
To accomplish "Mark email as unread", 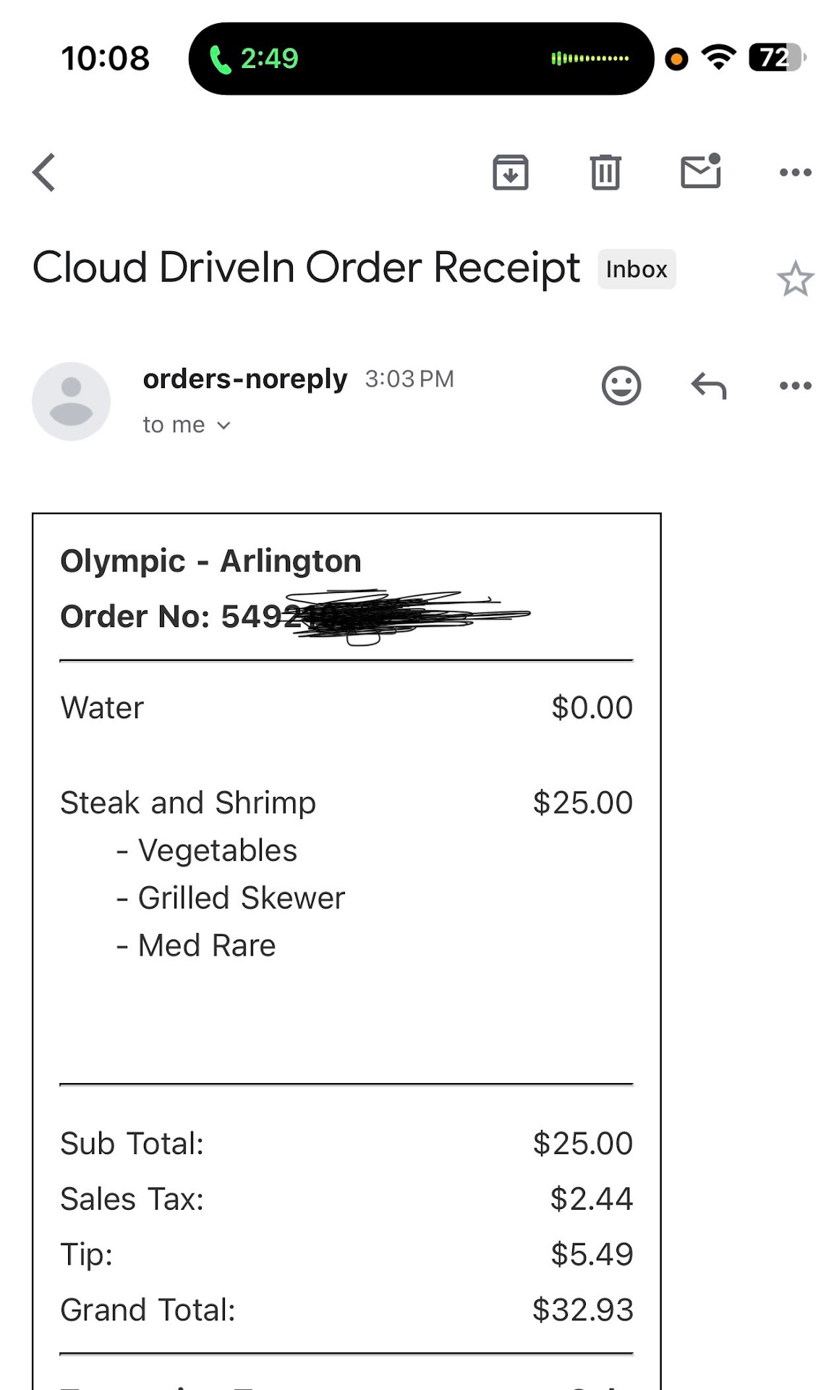I will (701, 172).
